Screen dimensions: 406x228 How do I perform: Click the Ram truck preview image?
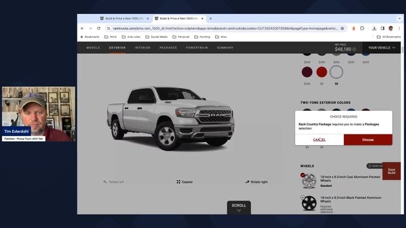coord(171,118)
